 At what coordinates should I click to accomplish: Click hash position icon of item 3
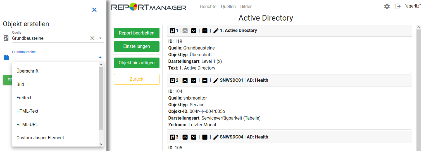[173, 137]
